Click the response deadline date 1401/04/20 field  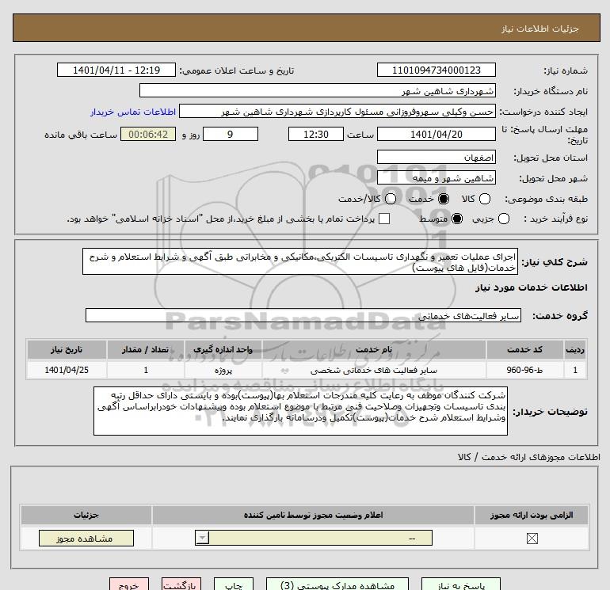[436, 134]
